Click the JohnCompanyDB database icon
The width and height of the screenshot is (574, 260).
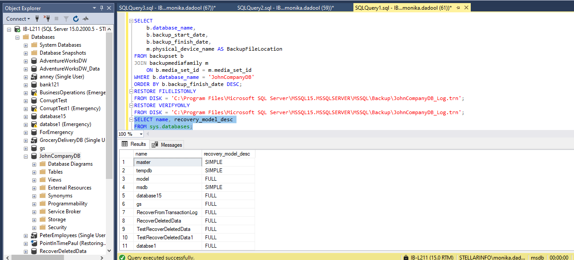coord(34,156)
